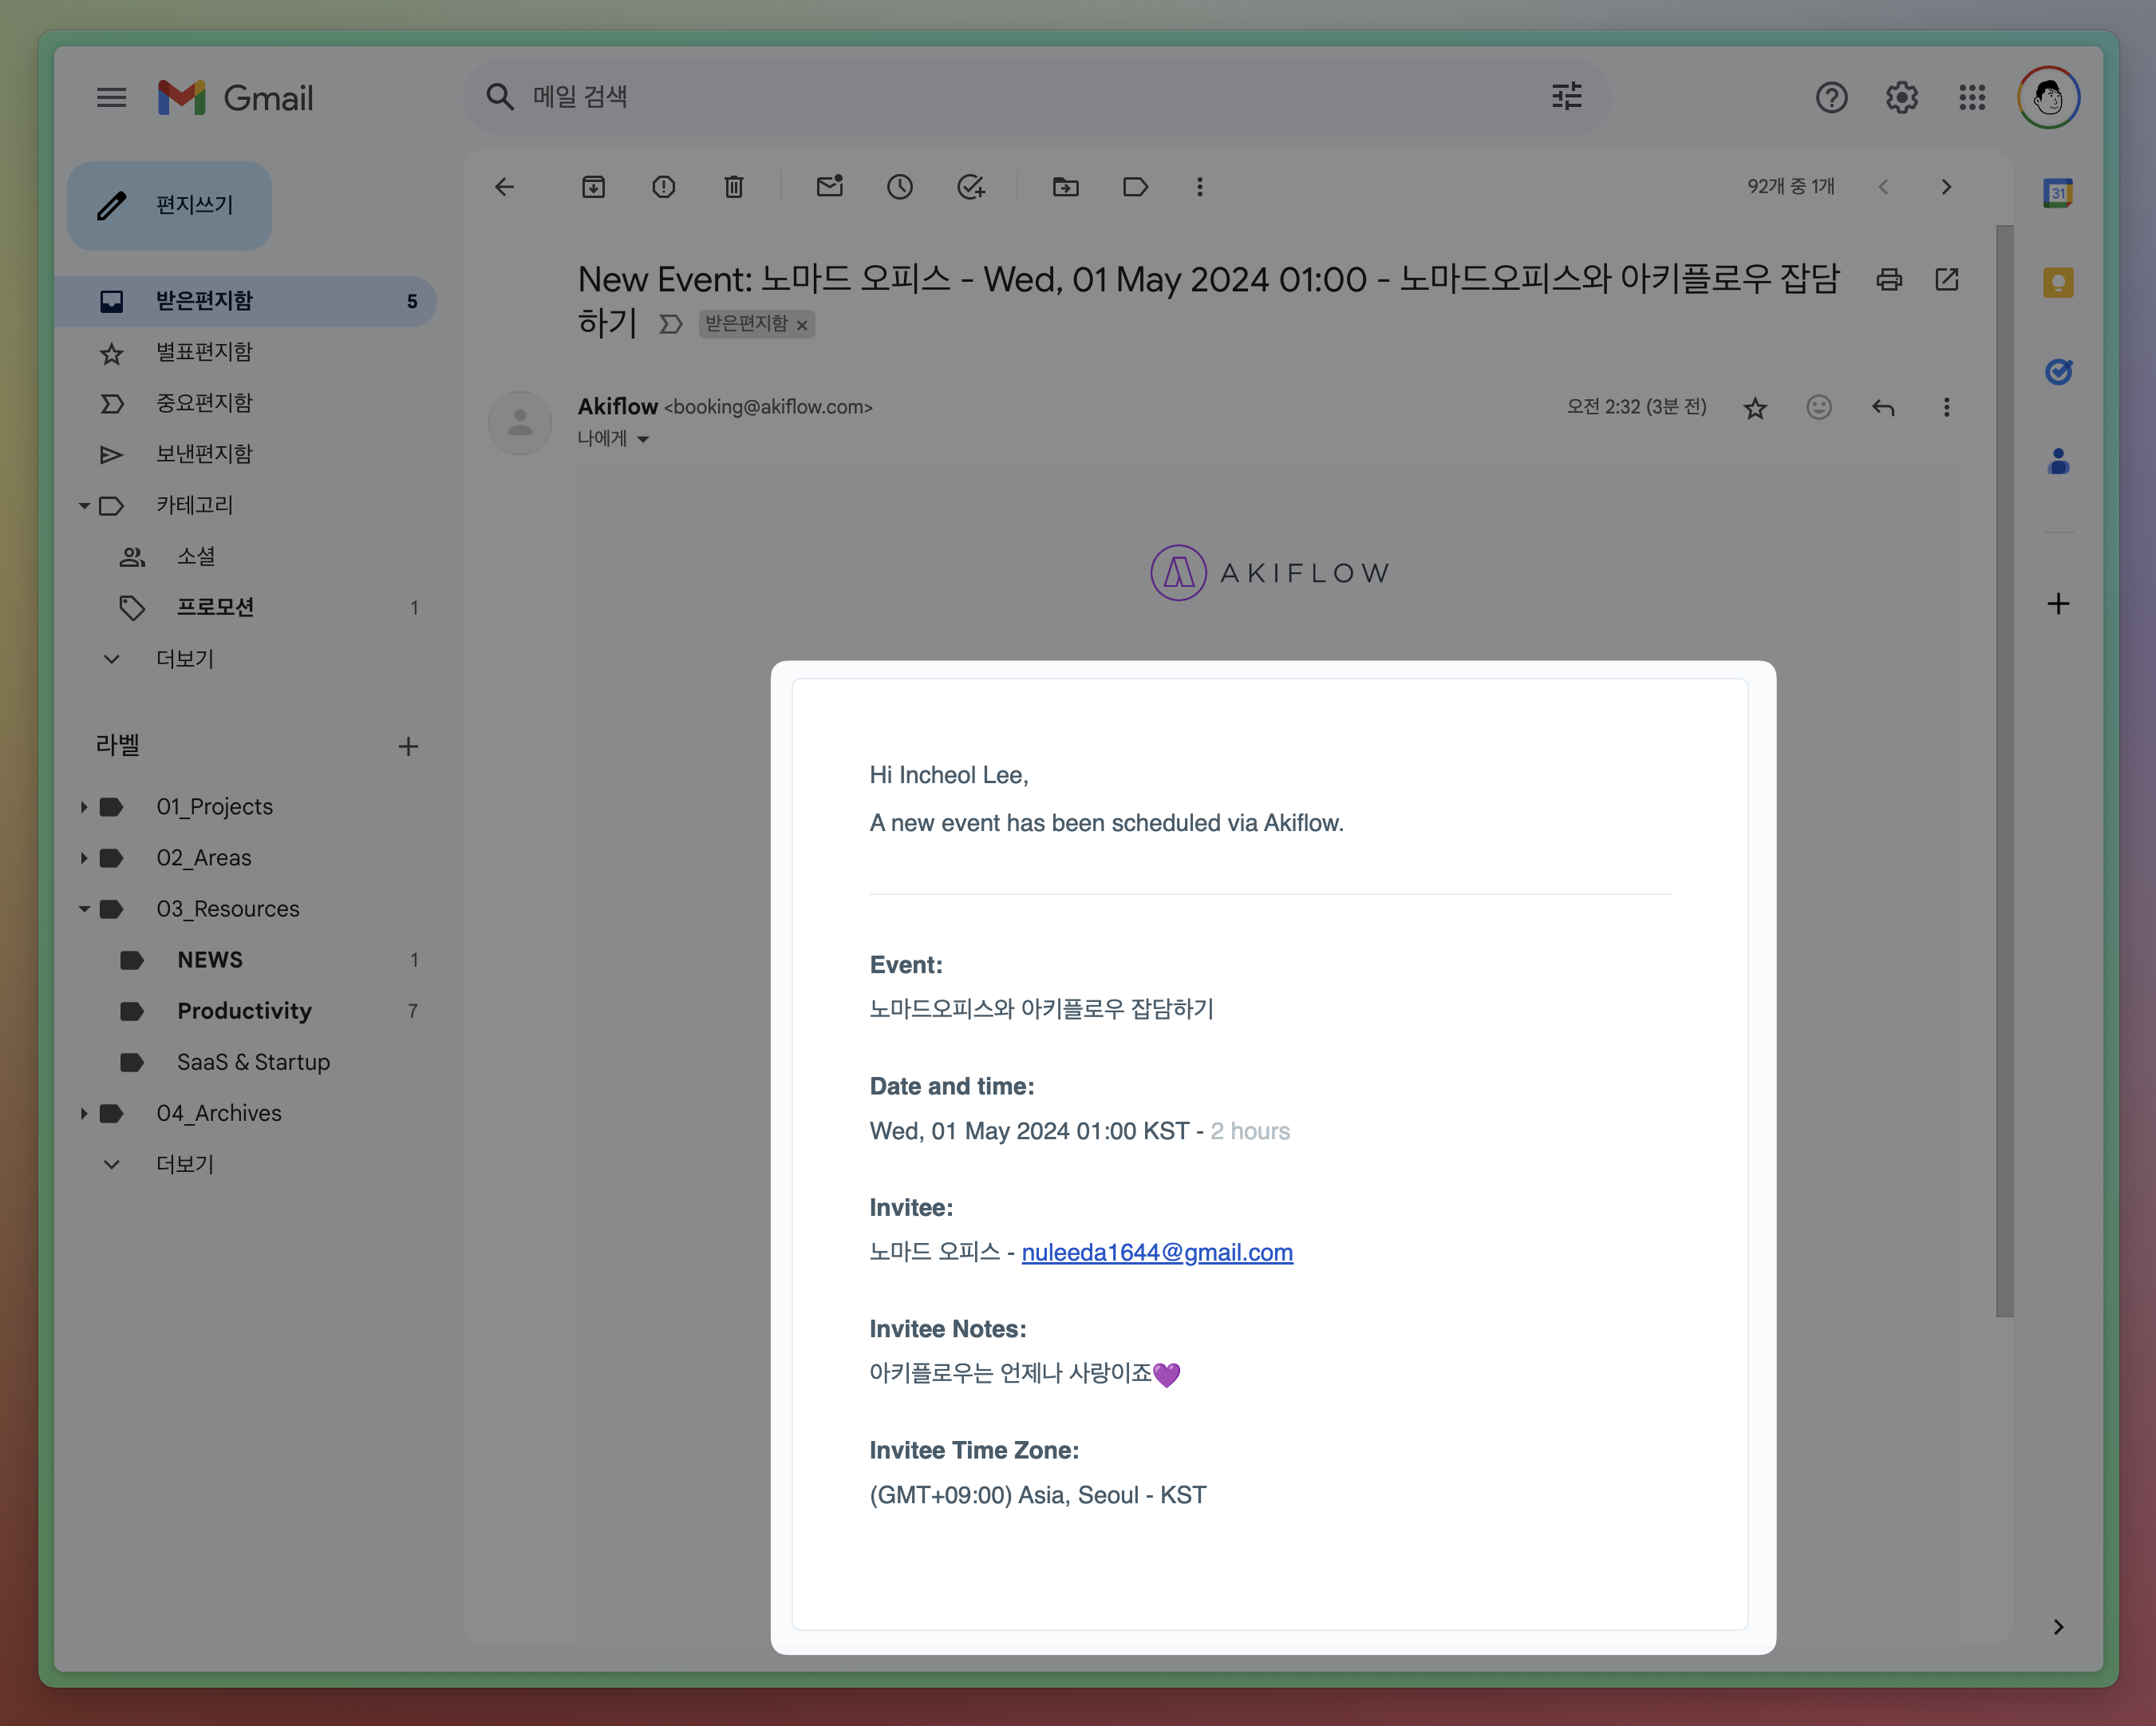
Task: Open the labels icon in toolbar
Action: pos(1135,187)
